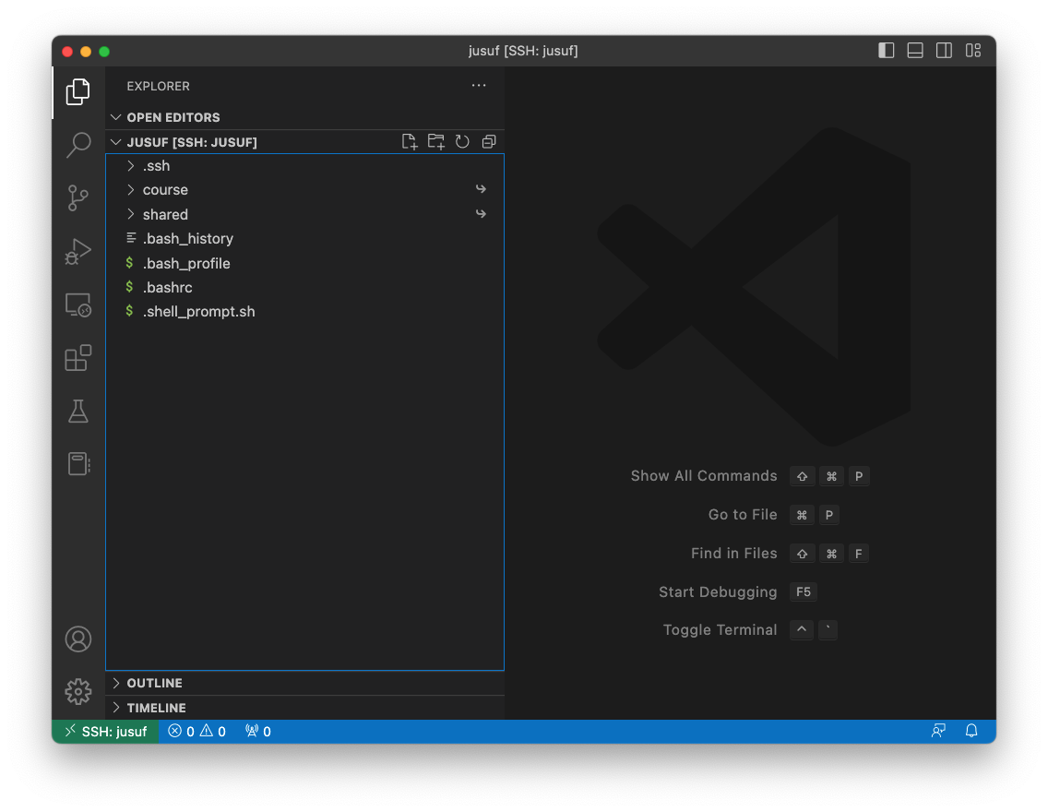Toggle the bottom panel layout button
Image resolution: width=1048 pixels, height=812 pixels.
pyautogui.click(x=915, y=51)
